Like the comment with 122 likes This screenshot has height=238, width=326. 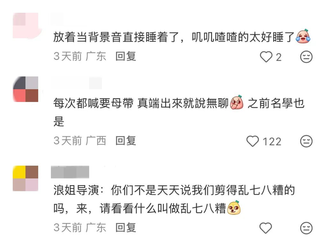pos(252,141)
